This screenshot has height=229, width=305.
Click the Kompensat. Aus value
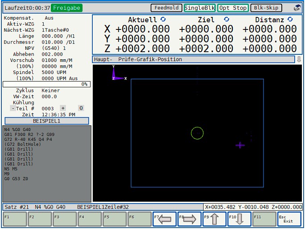pyautogui.click(x=49, y=18)
